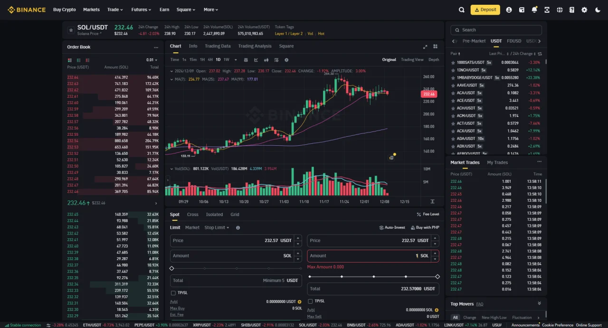608x328 pixels.
Task: Switch to the Trading Data tab
Action: tap(218, 47)
